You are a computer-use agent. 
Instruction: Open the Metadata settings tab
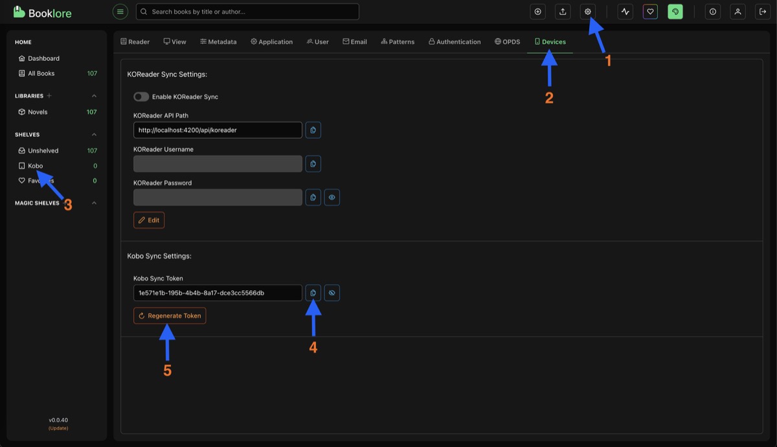(218, 41)
